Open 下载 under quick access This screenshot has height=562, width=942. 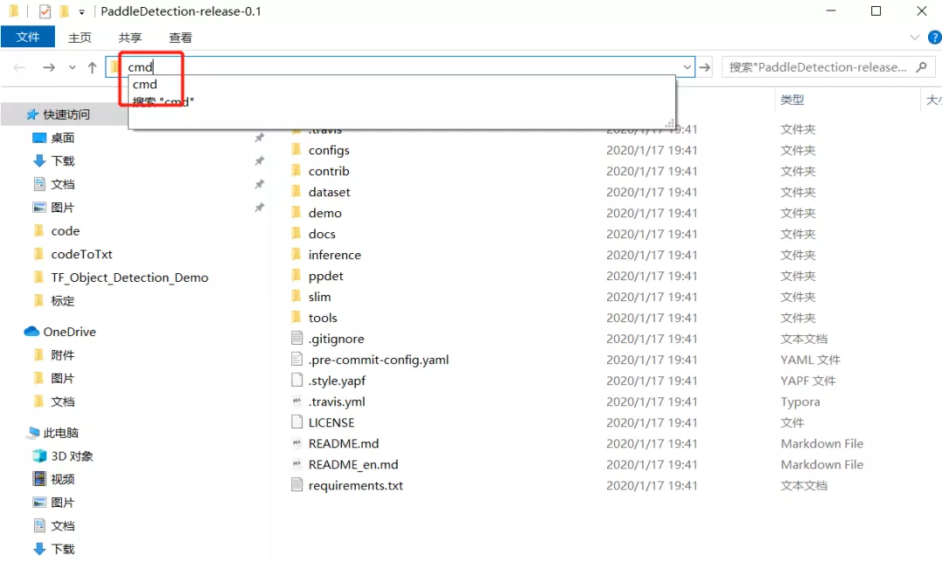click(63, 161)
